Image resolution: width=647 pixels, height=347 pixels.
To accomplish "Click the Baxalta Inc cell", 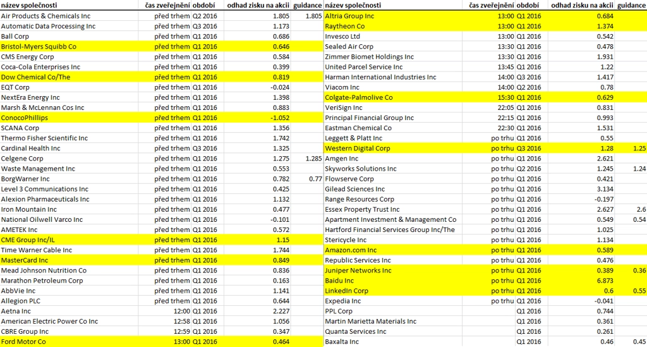I will tap(393, 342).
